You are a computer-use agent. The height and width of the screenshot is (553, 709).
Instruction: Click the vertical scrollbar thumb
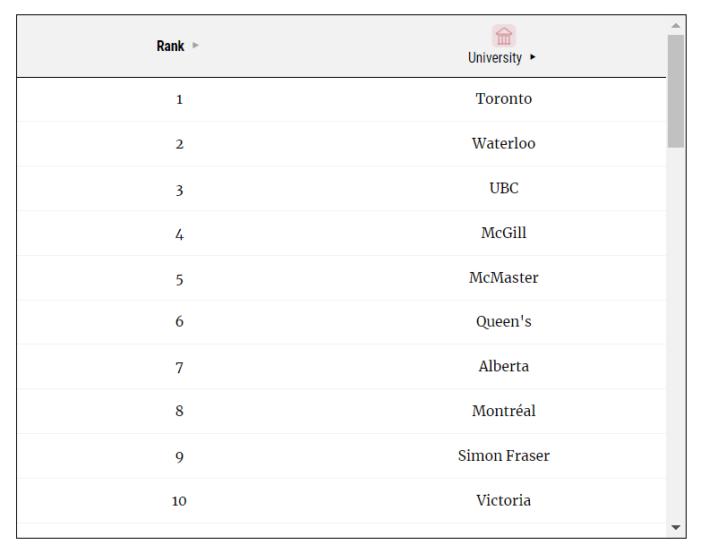[x=676, y=90]
